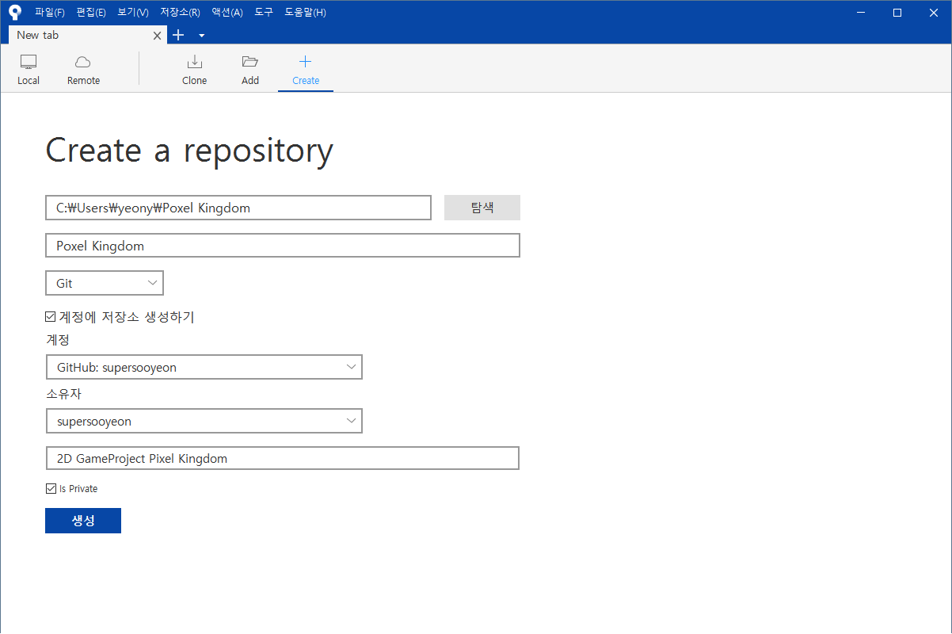Screen dimensions: 952x634
Task: Add a new tab with plus icon
Action: point(178,35)
